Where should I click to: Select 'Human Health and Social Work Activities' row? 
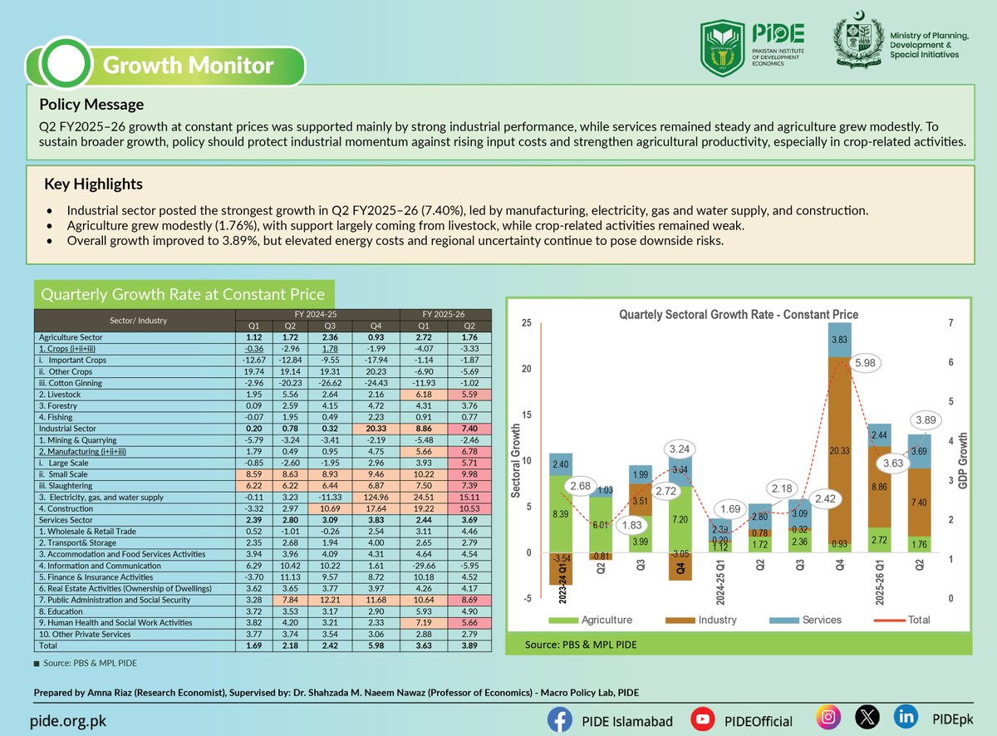coord(115,621)
